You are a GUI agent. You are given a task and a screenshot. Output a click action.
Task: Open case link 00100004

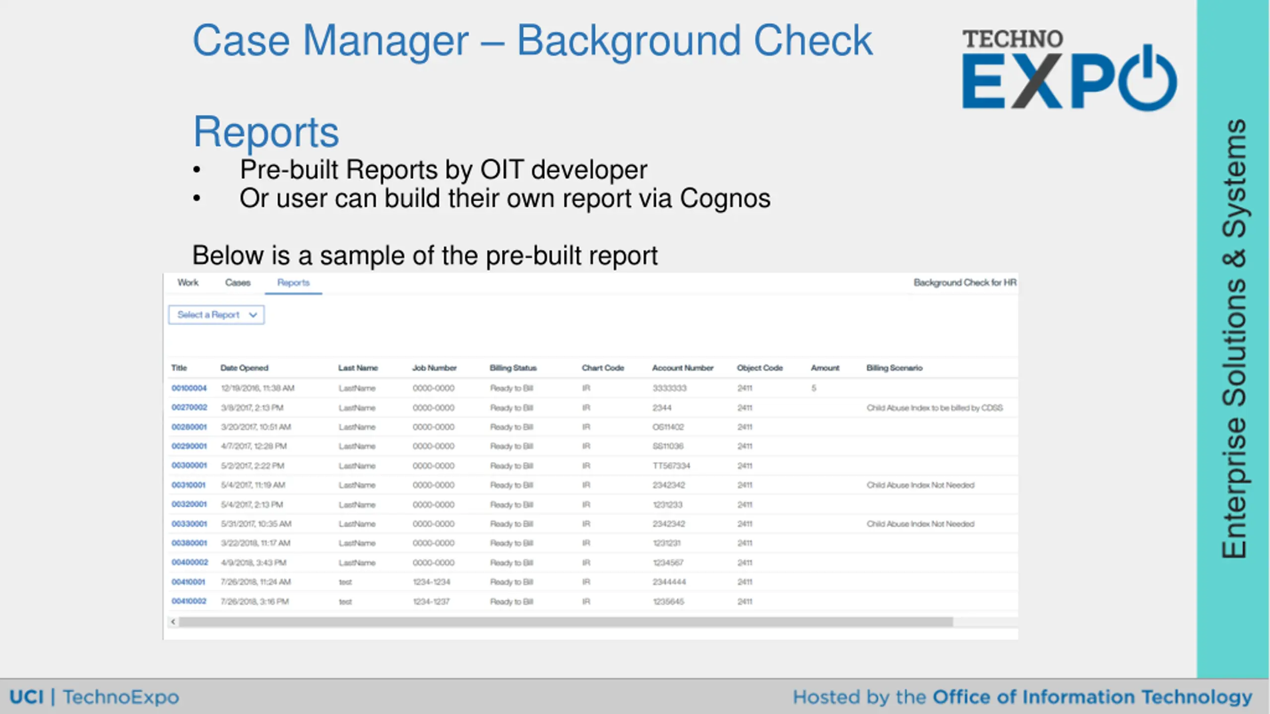coord(189,388)
